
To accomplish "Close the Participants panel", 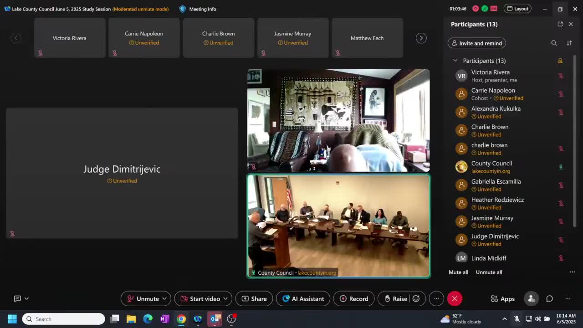I will pyautogui.click(x=571, y=24).
